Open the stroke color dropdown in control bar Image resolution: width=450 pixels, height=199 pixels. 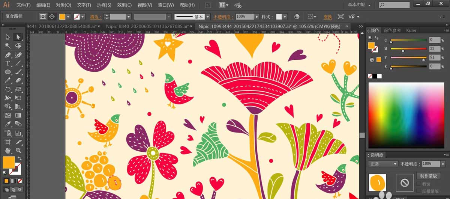click(x=83, y=17)
